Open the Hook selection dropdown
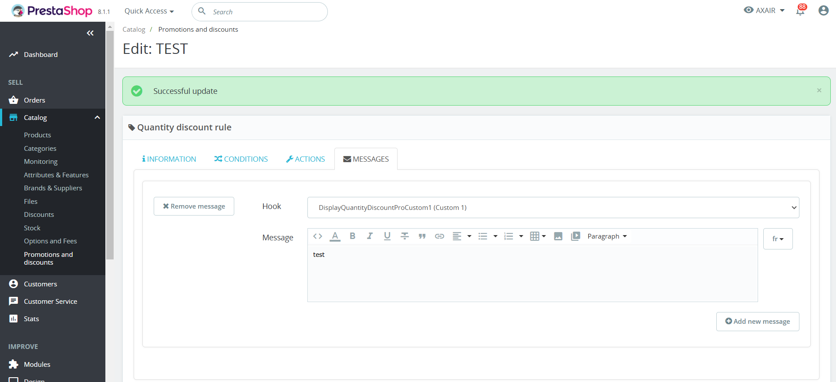 (x=553, y=208)
